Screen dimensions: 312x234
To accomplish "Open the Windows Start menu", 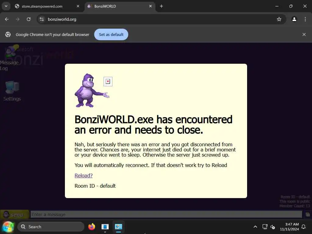I will pyautogui.click(x=8, y=227).
